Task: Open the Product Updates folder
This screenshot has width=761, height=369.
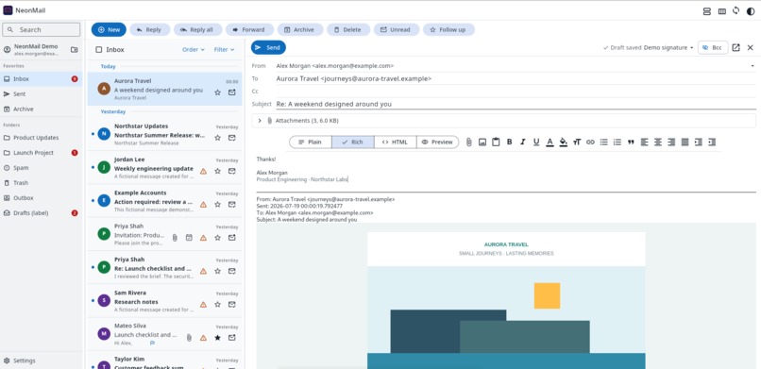Action: [x=42, y=138]
